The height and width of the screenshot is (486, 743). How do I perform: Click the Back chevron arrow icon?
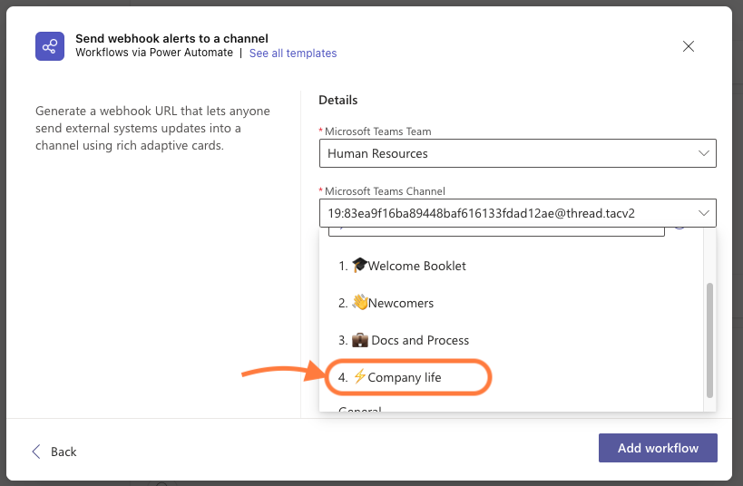36,452
